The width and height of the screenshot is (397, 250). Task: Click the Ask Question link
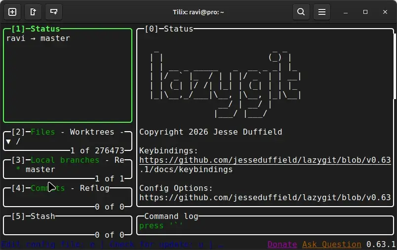[331, 244]
